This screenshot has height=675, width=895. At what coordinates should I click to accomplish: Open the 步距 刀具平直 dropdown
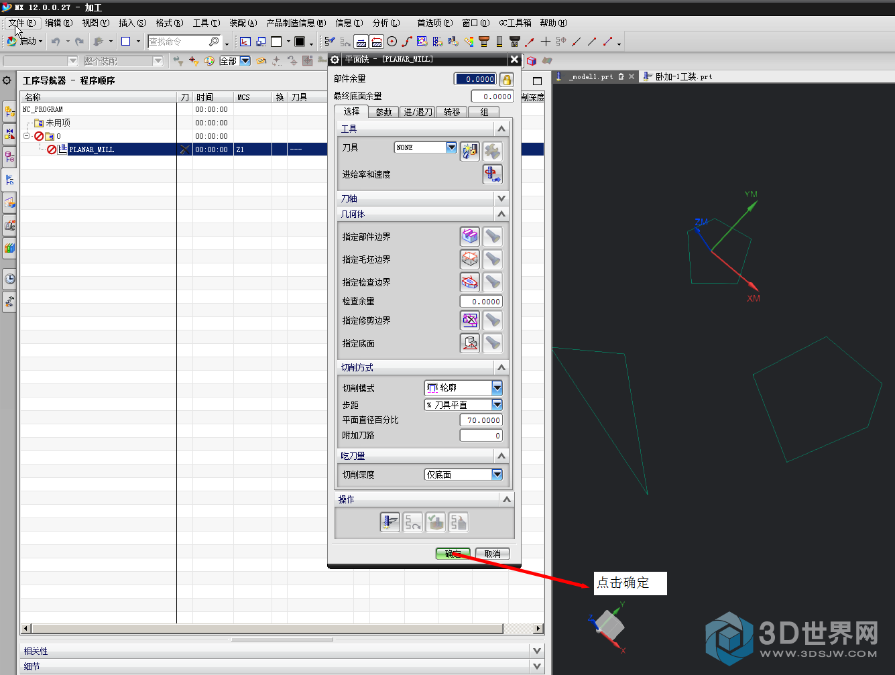coord(497,405)
